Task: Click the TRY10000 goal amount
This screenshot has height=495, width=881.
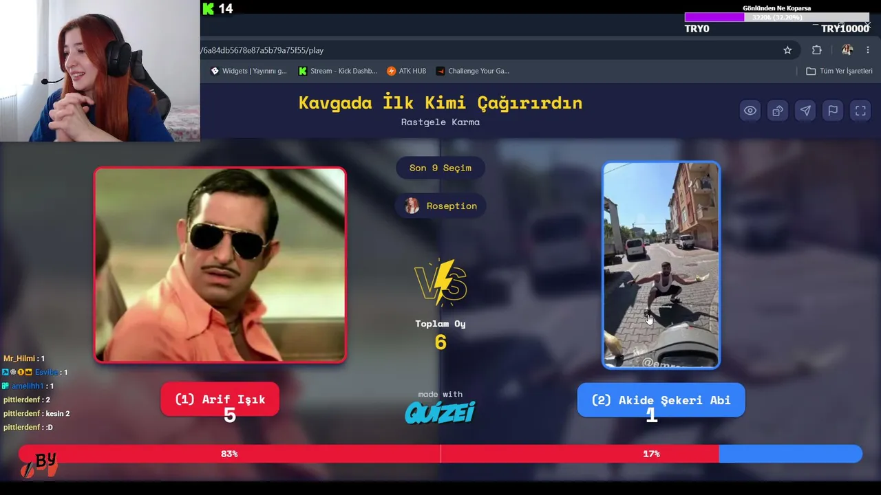Action: 845,29
